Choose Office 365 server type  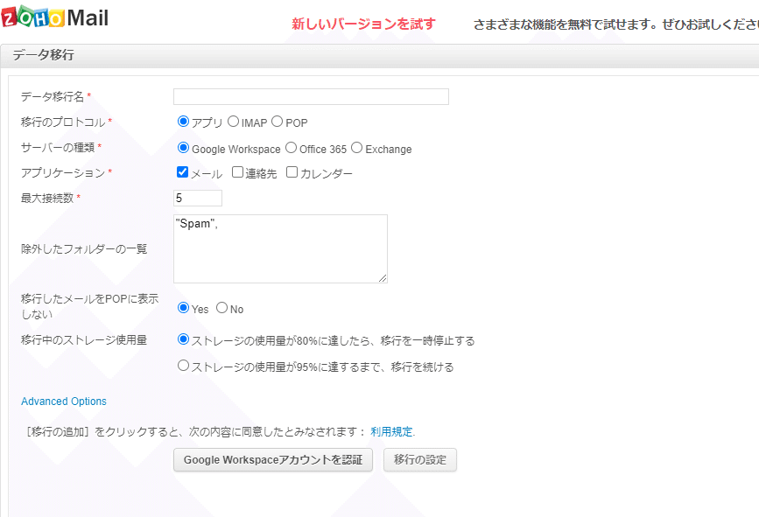tap(291, 148)
